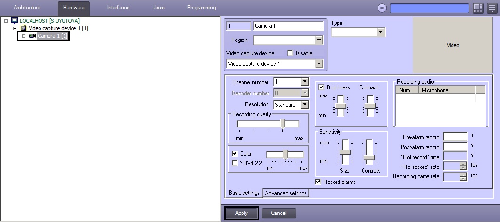Click the hexagon icon in the top bar
This screenshot has height=222, width=500.
click(382, 8)
